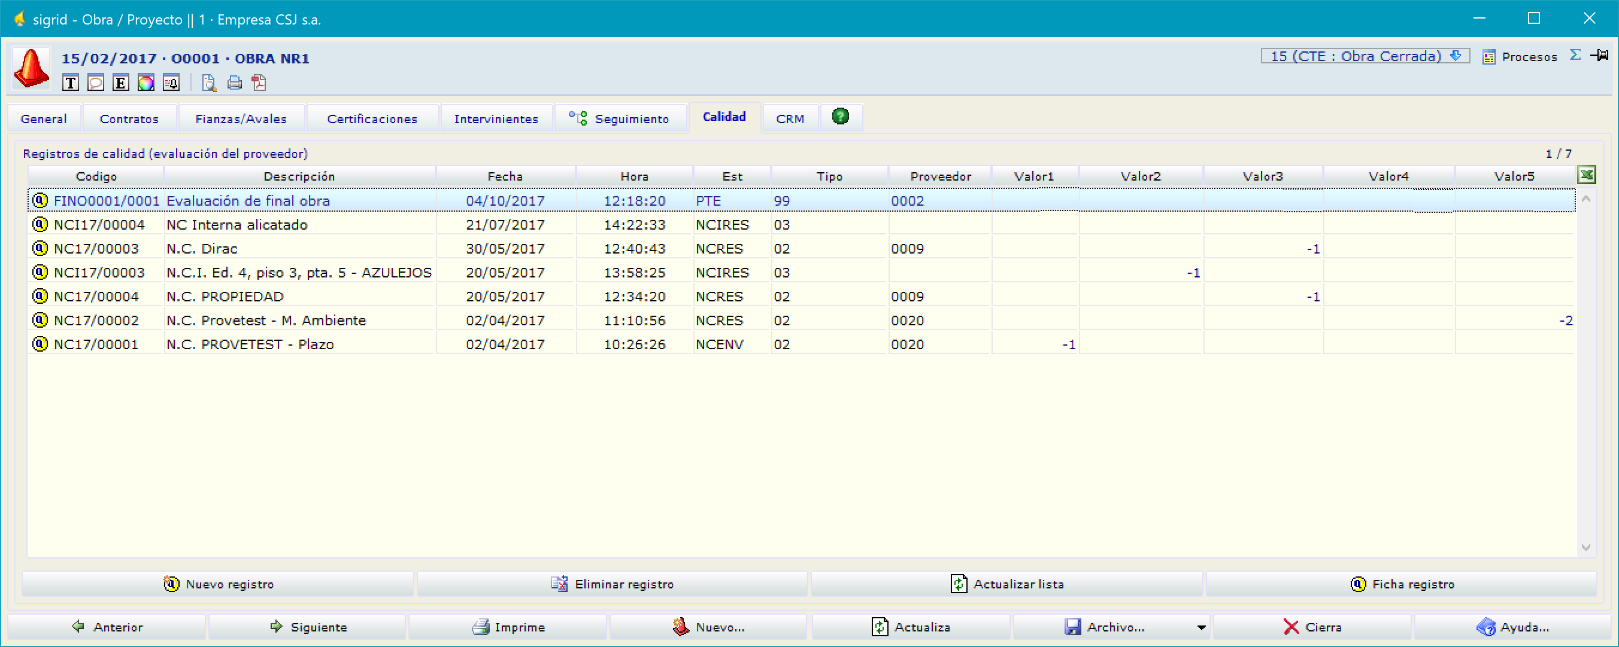The width and height of the screenshot is (1619, 647).
Task: Click the quality icon of row NCI17/00004
Action: [x=40, y=224]
